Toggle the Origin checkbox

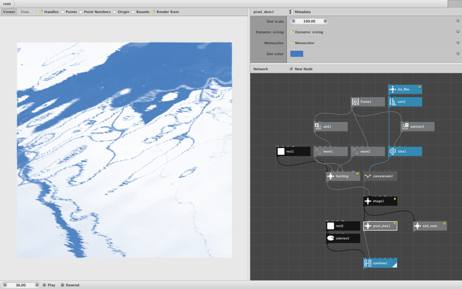[114, 12]
